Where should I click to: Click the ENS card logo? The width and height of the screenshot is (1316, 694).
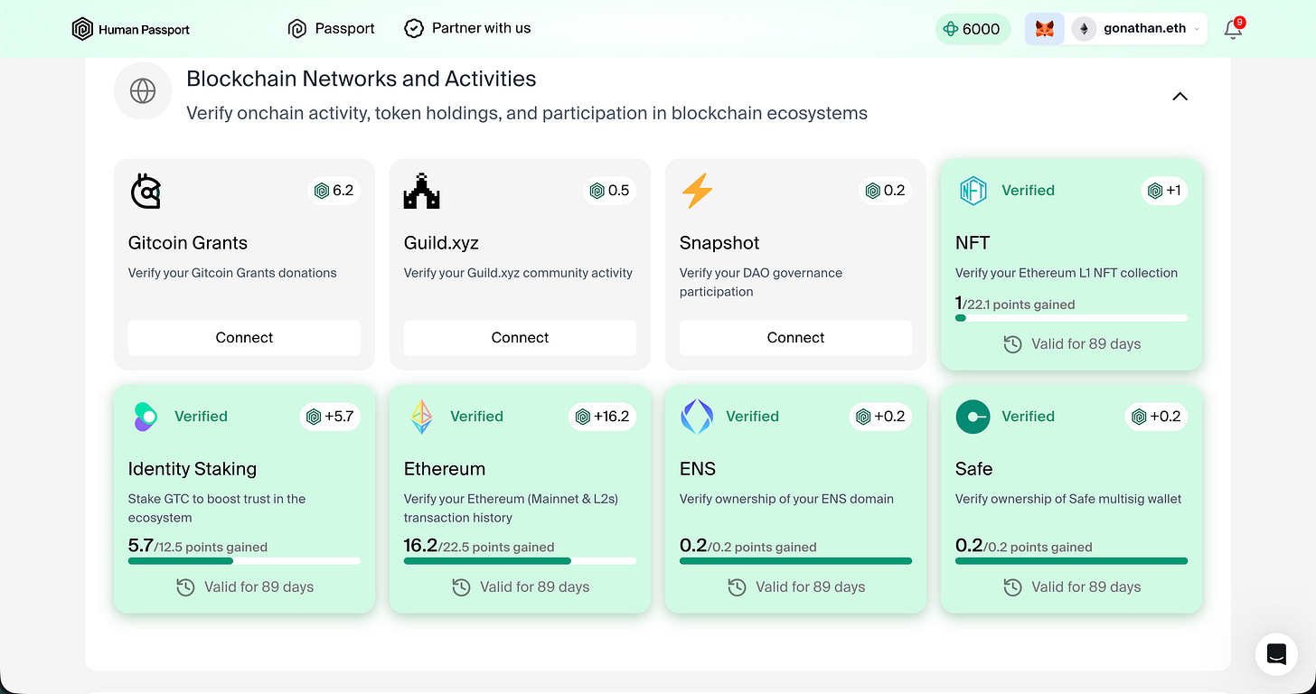[697, 417]
